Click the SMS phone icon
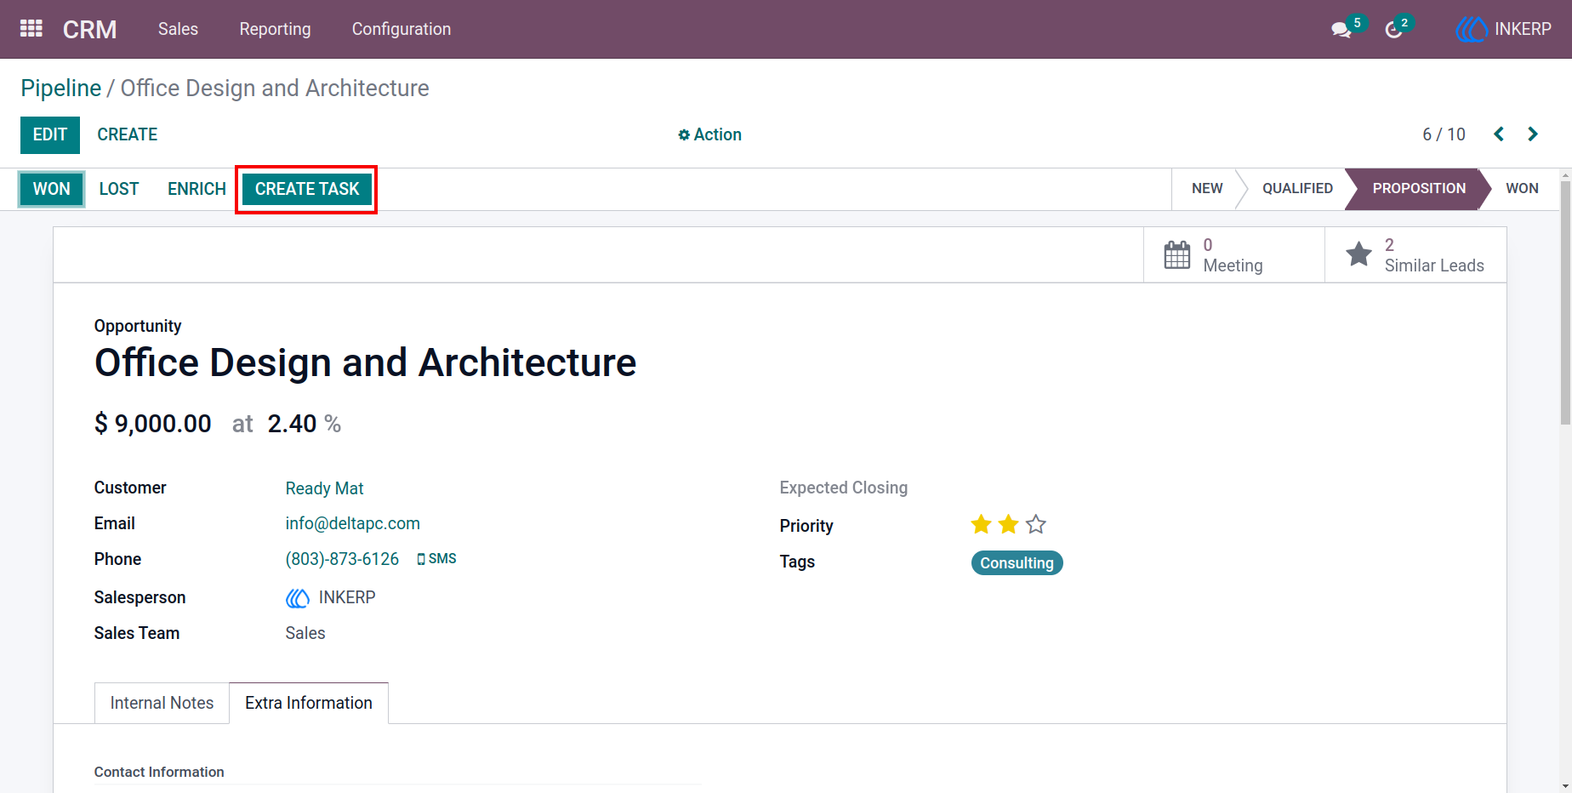 tap(421, 559)
